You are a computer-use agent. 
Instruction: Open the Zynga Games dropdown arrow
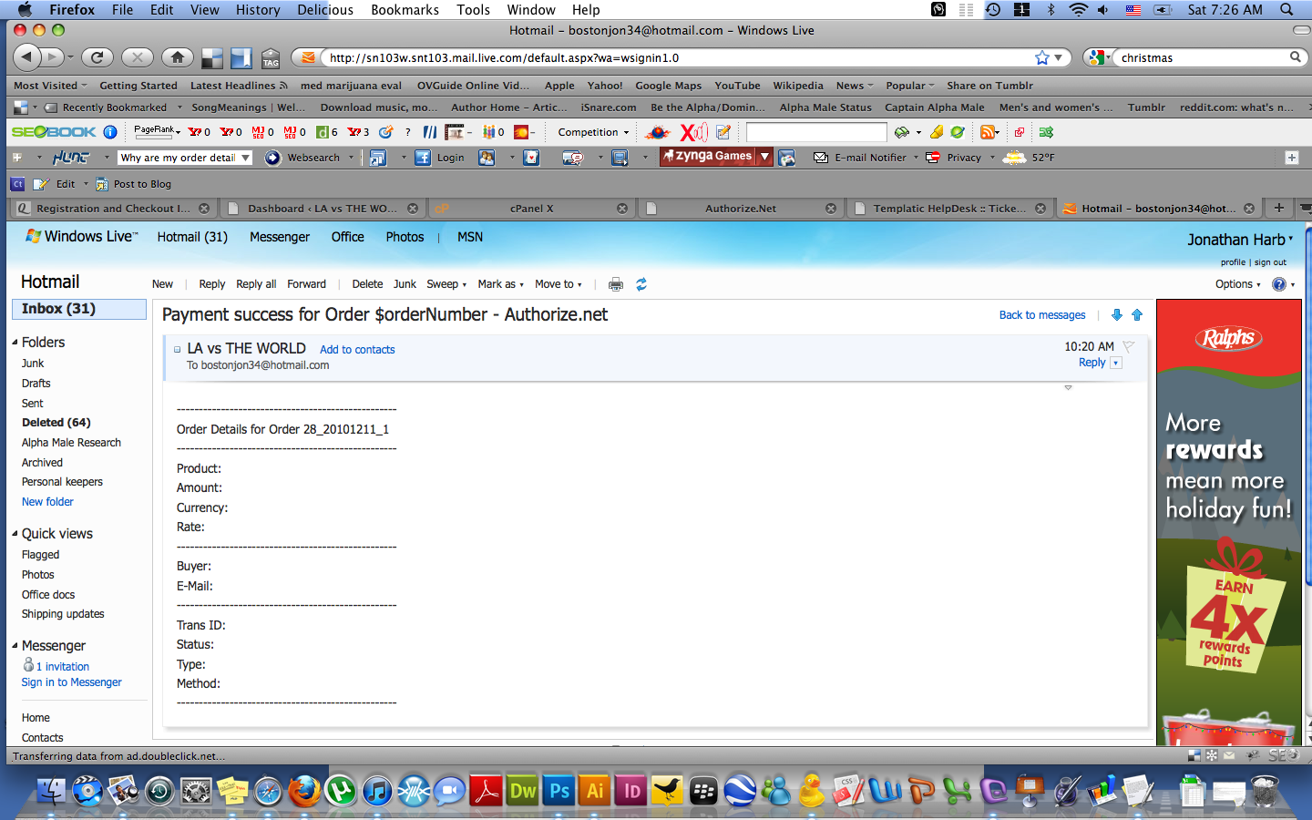(x=765, y=157)
